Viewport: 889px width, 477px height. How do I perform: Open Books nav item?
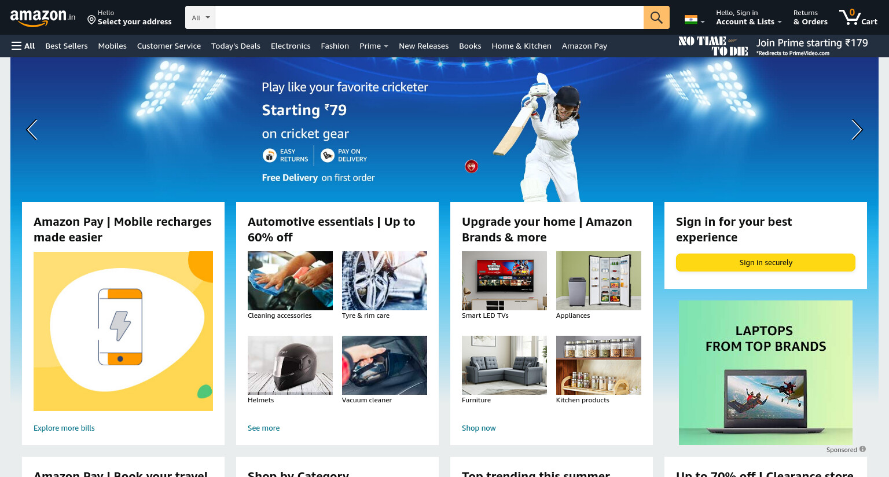click(470, 46)
